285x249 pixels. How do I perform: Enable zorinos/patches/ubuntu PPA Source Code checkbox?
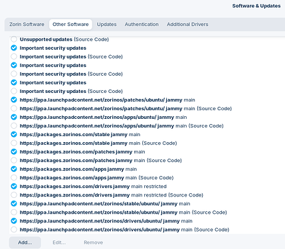14,108
